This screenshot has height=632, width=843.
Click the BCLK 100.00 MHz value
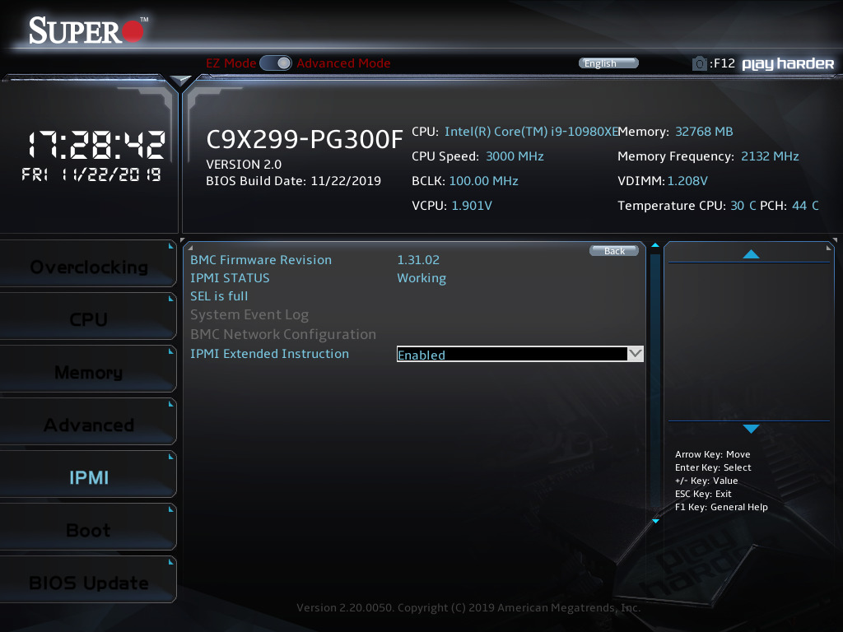pos(483,181)
